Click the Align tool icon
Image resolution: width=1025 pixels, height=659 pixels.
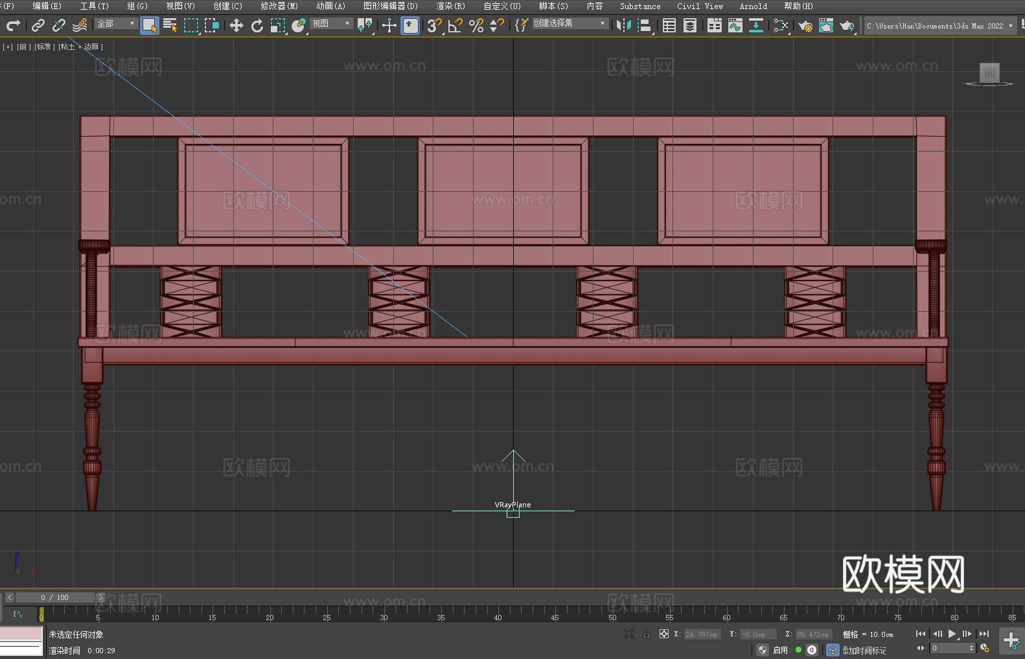pos(645,25)
